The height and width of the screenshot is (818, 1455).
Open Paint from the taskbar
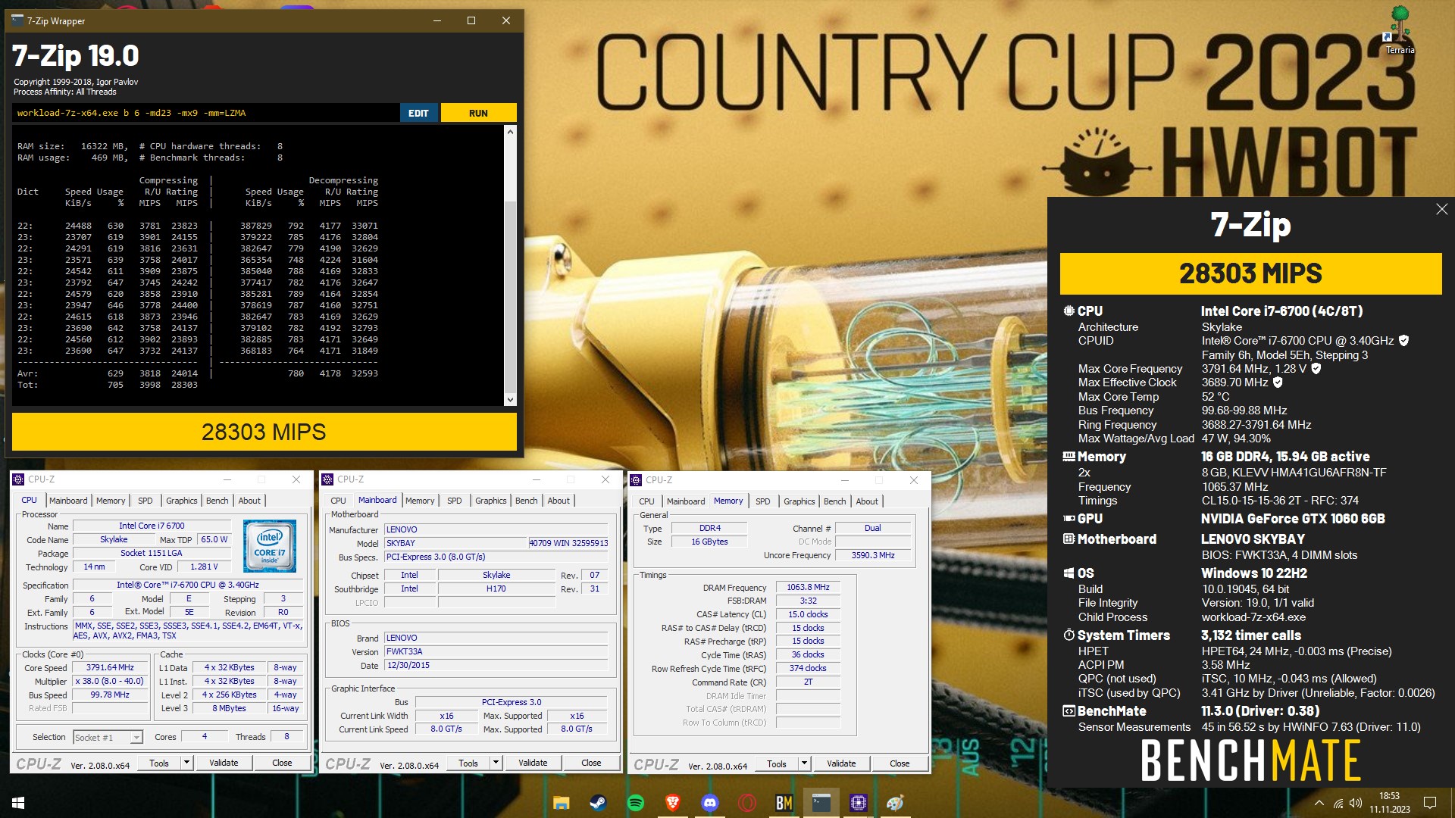896,803
